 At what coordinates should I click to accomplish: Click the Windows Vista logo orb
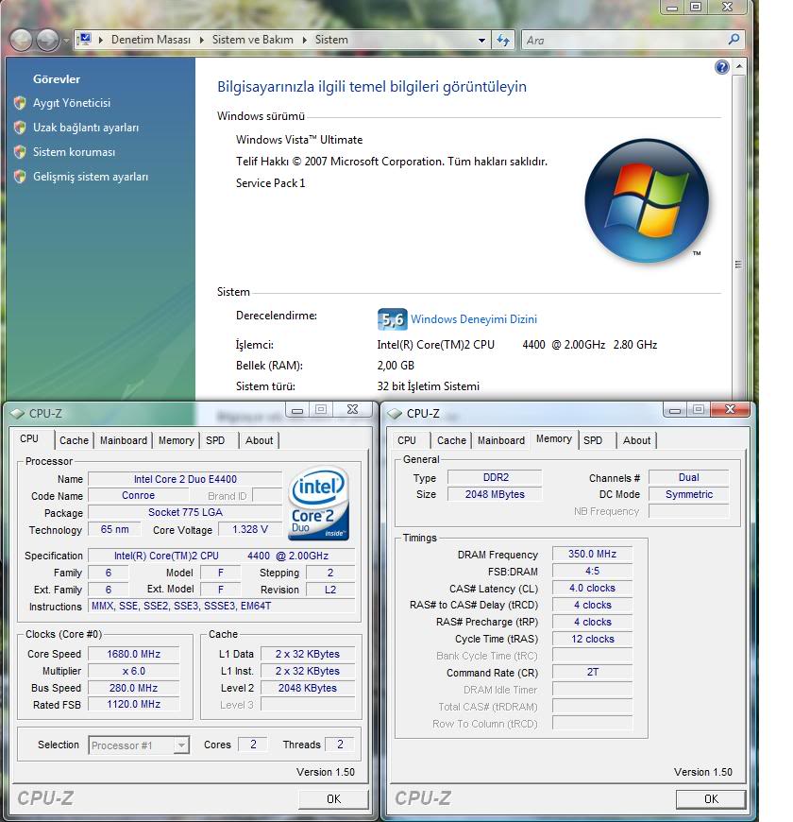[647, 201]
